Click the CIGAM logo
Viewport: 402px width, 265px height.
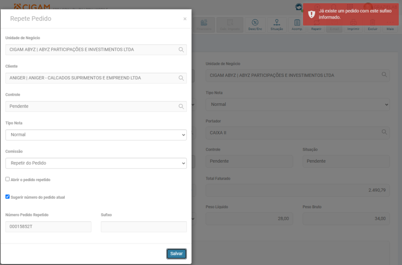(32, 7)
